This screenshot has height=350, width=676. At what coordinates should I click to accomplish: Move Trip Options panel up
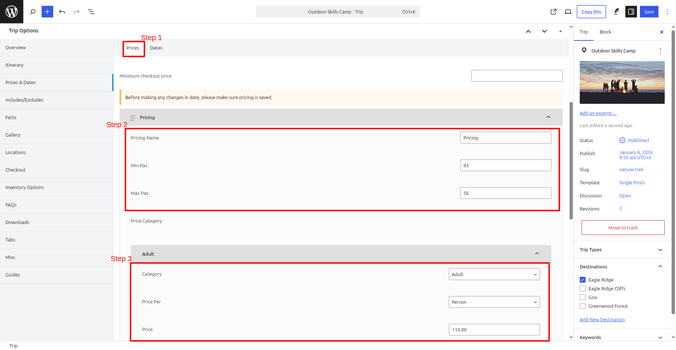tap(528, 31)
